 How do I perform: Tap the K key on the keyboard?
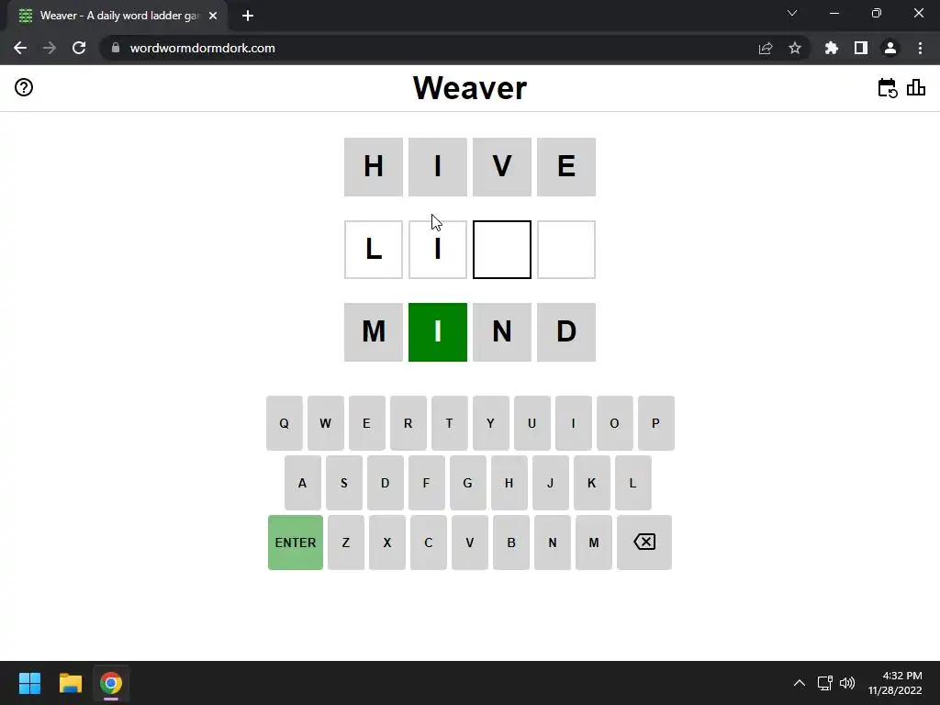click(x=592, y=483)
